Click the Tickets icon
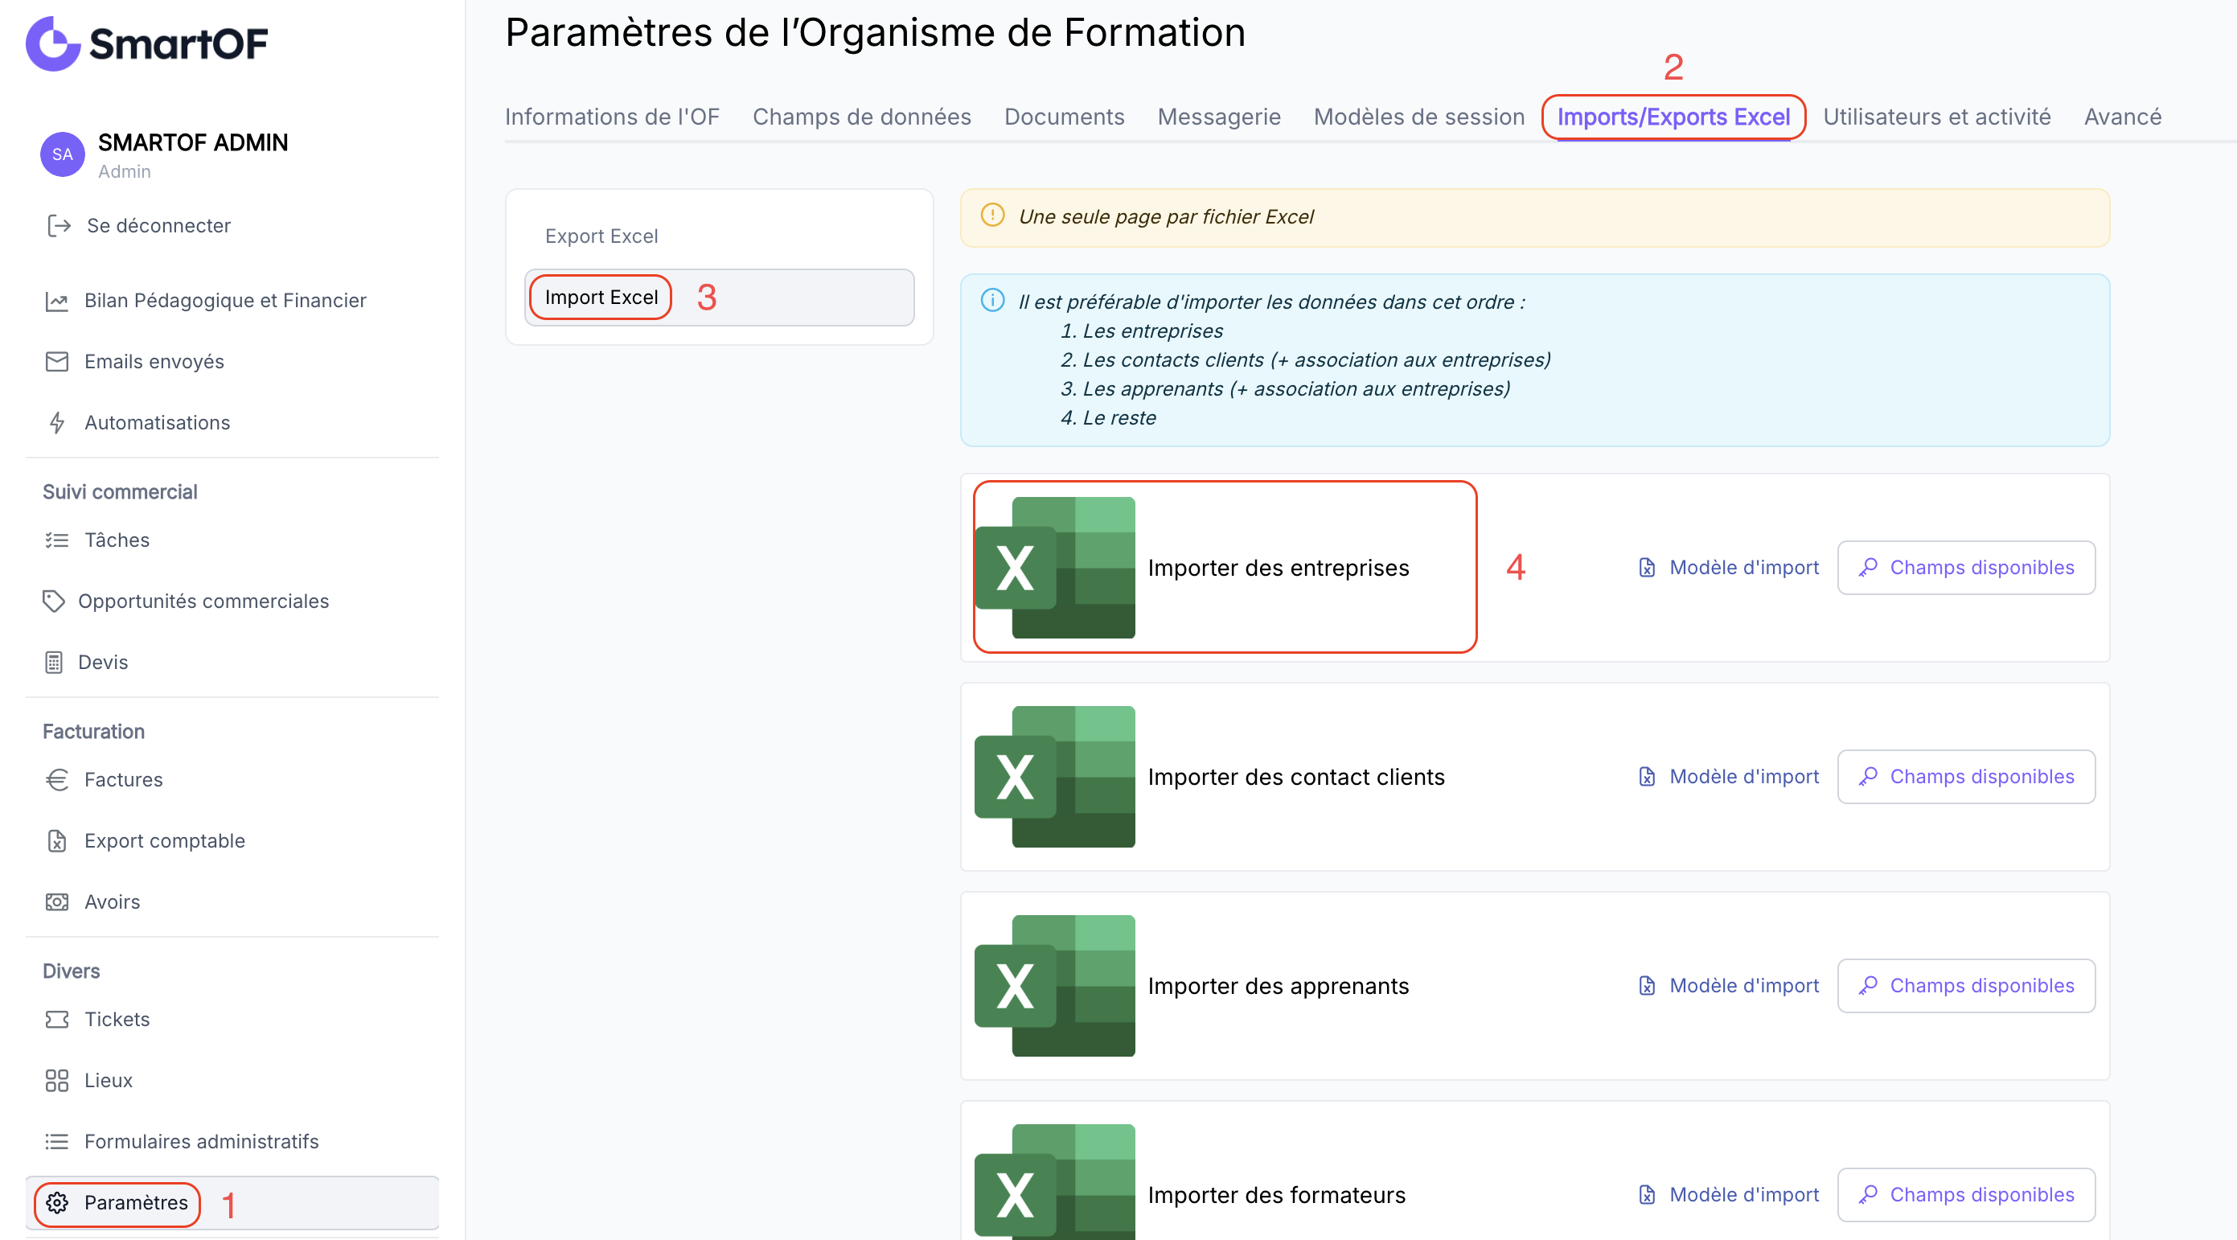Image resolution: width=2237 pixels, height=1240 pixels. [56, 1020]
